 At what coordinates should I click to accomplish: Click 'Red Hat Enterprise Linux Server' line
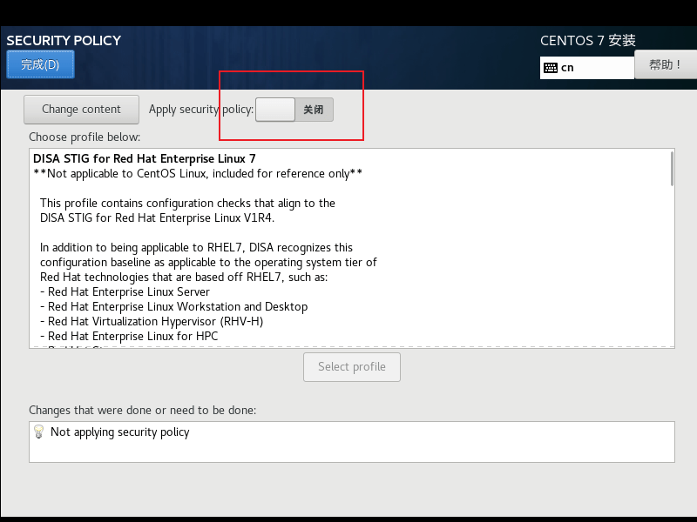point(128,292)
